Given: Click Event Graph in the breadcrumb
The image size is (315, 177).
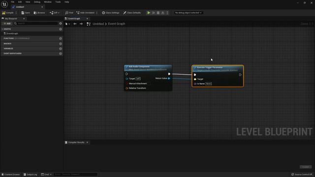Looking at the screenshot, I should tap(117, 24).
